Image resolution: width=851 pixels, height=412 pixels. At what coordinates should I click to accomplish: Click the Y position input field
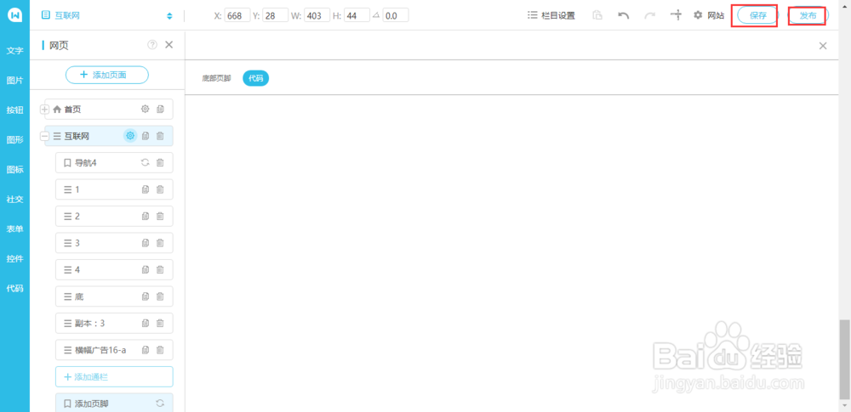pos(275,16)
